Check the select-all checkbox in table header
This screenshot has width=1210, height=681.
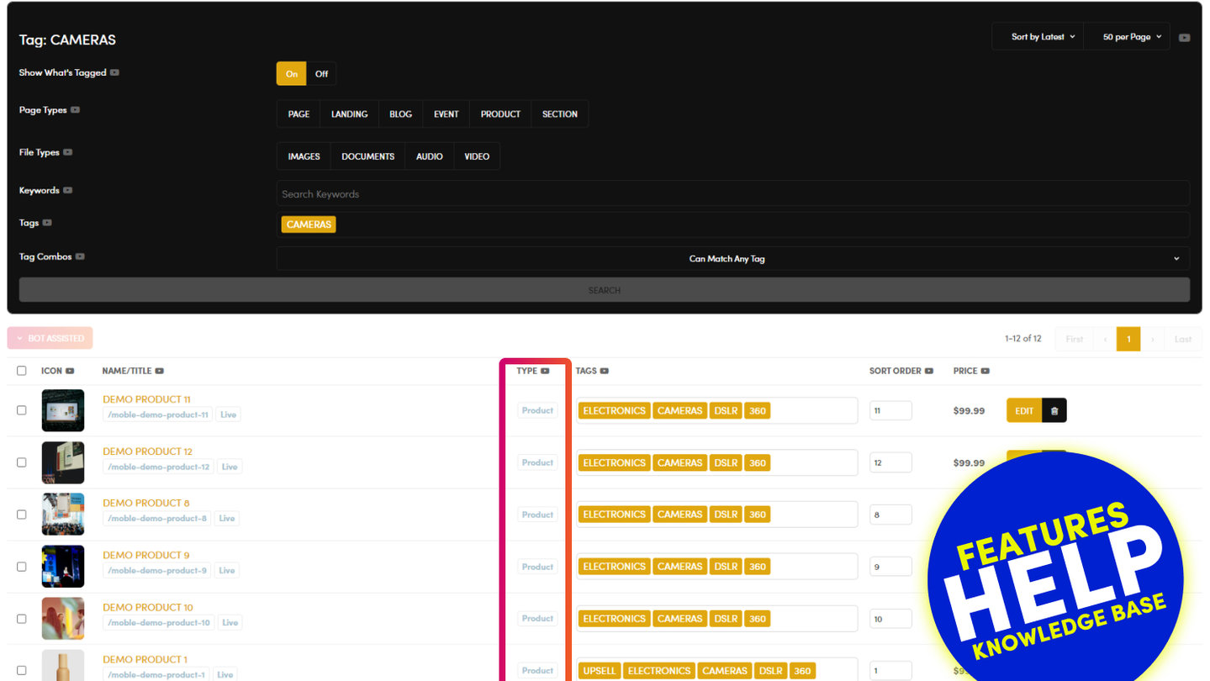pos(22,371)
